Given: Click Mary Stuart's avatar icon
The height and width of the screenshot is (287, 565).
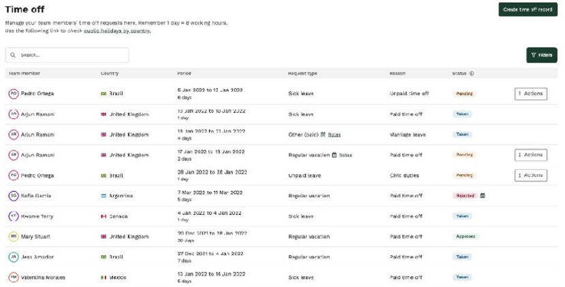Looking at the screenshot, I should [13, 237].
